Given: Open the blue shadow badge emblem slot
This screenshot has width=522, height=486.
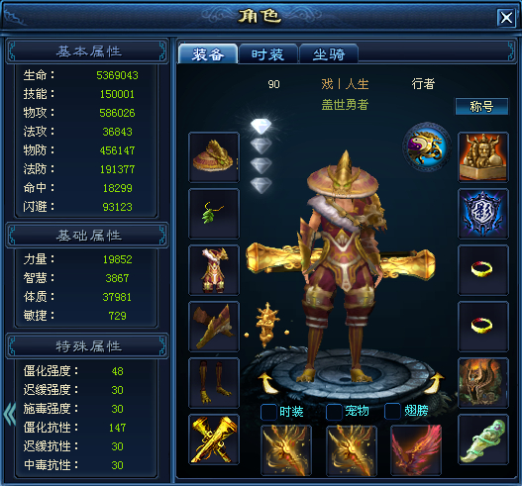Looking at the screenshot, I should tap(483, 214).
